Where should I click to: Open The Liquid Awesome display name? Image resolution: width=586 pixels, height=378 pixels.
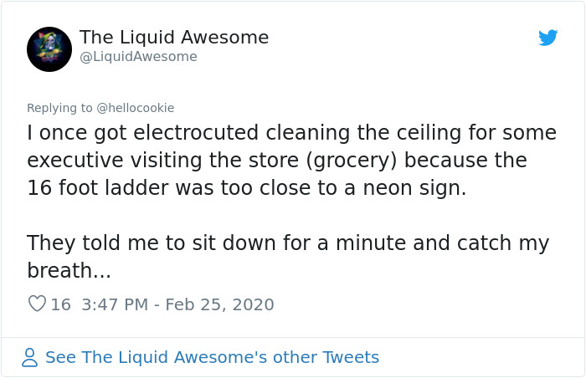pyautogui.click(x=174, y=37)
